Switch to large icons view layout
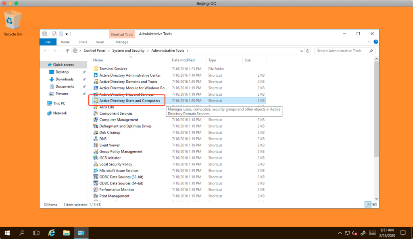Image resolution: width=413 pixels, height=239 pixels. 375,205
